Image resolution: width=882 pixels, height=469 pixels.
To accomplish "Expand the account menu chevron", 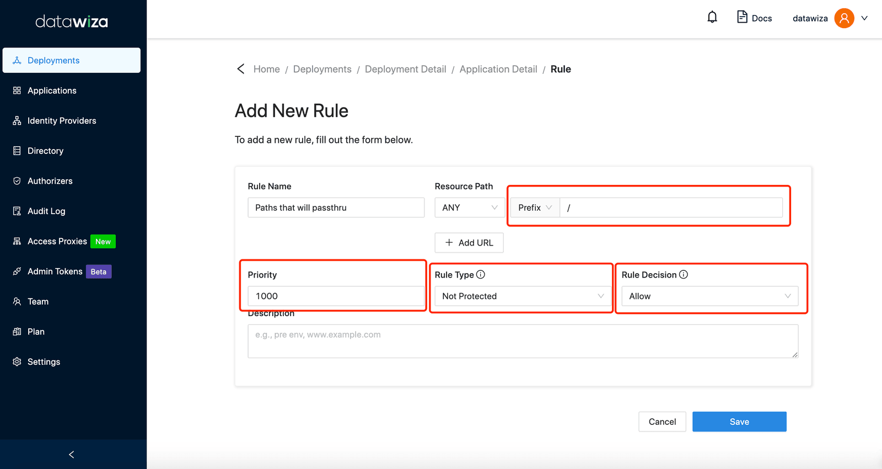I will [864, 18].
